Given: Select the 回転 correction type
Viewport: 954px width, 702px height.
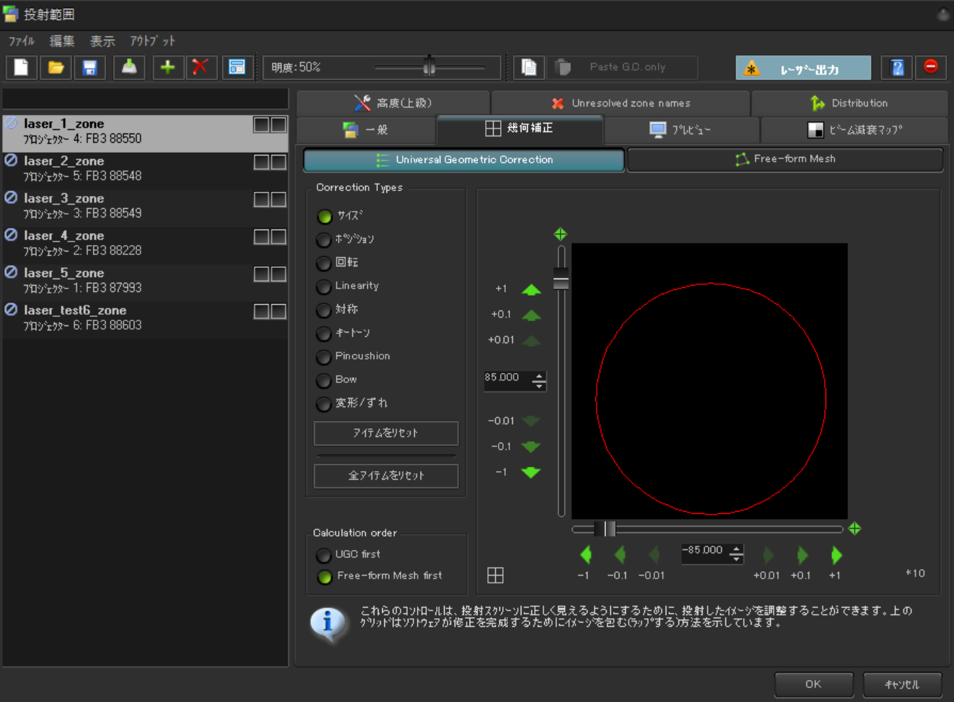Looking at the screenshot, I should tap(324, 263).
